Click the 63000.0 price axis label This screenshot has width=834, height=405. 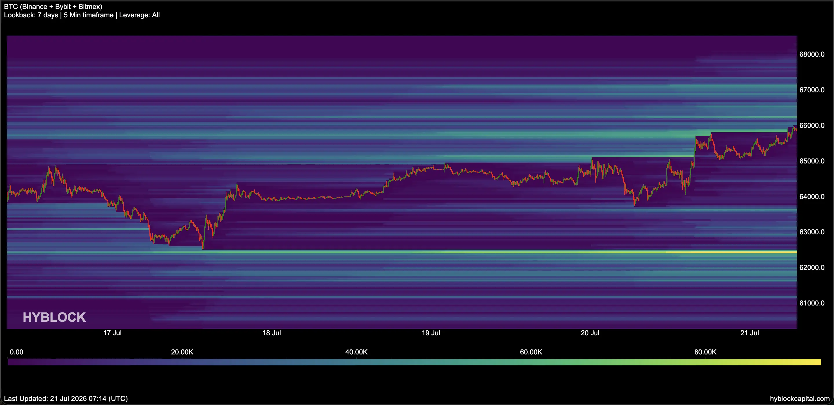[812, 232]
